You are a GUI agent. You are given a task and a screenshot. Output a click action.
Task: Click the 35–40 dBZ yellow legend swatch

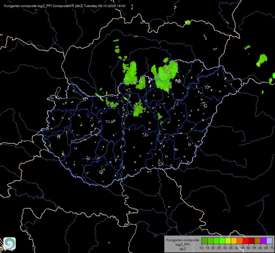[x=234, y=241]
